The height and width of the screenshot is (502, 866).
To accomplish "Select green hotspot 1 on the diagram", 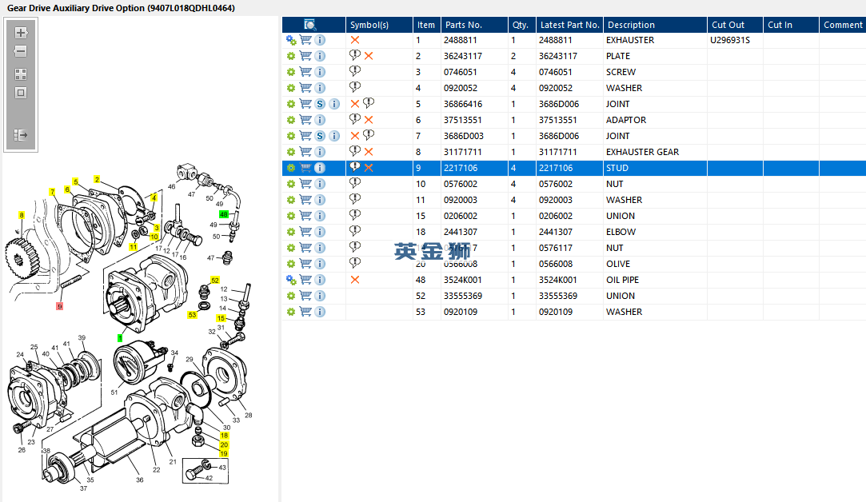I will click(x=120, y=338).
